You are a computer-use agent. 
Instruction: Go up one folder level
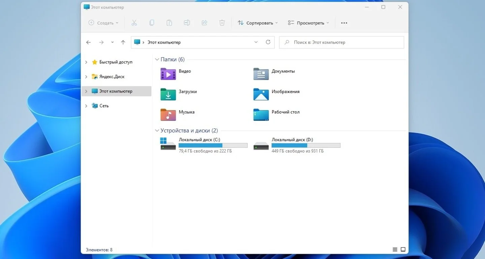click(x=123, y=42)
